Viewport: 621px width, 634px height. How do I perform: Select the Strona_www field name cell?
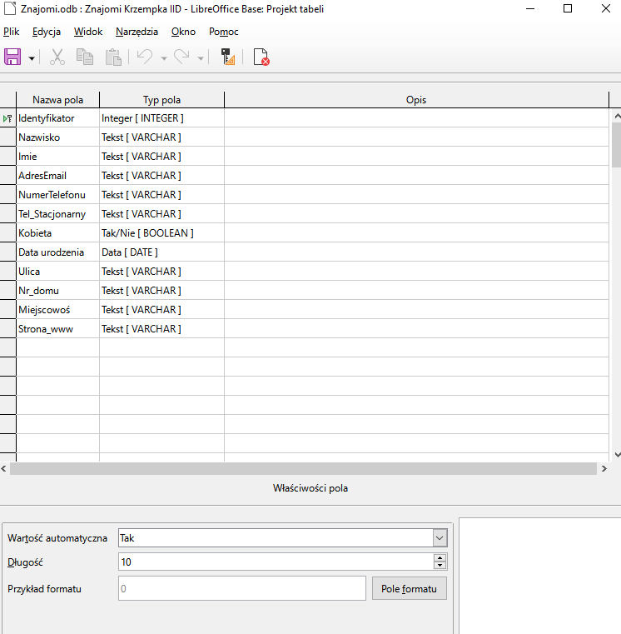click(57, 329)
